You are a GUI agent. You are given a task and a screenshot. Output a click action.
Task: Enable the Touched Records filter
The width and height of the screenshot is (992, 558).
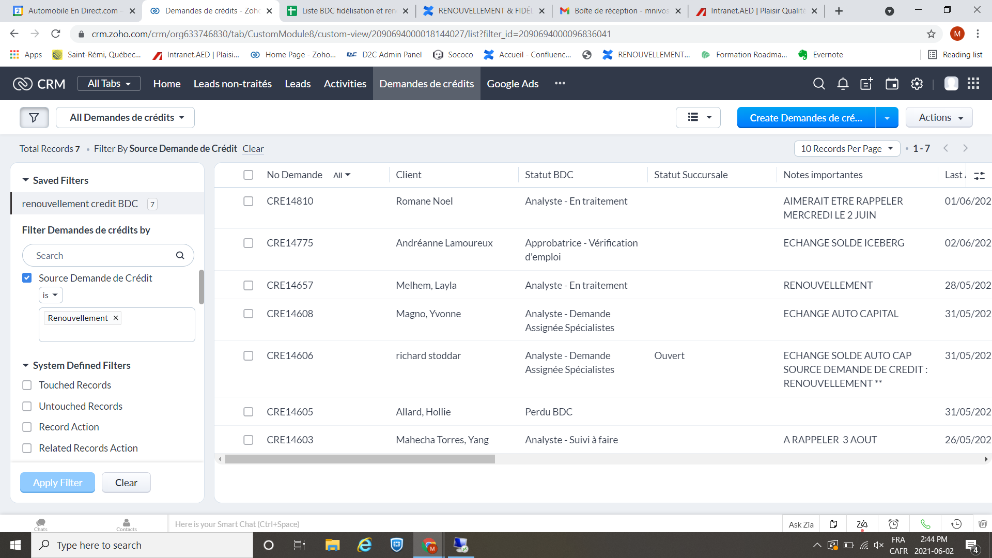27,385
